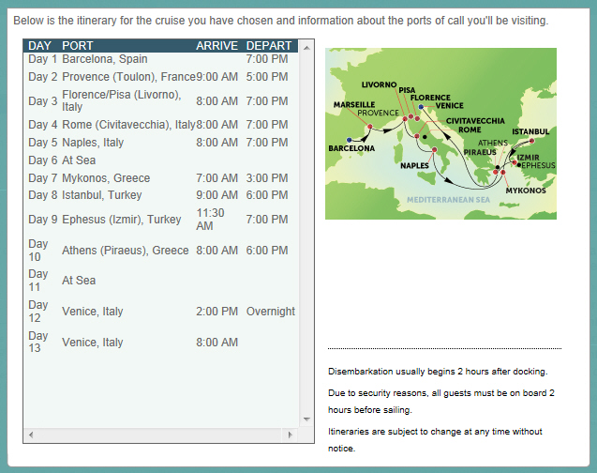597x473 pixels.
Task: Click the '3:00 PM' Mykonos departure time
Action: [267, 178]
